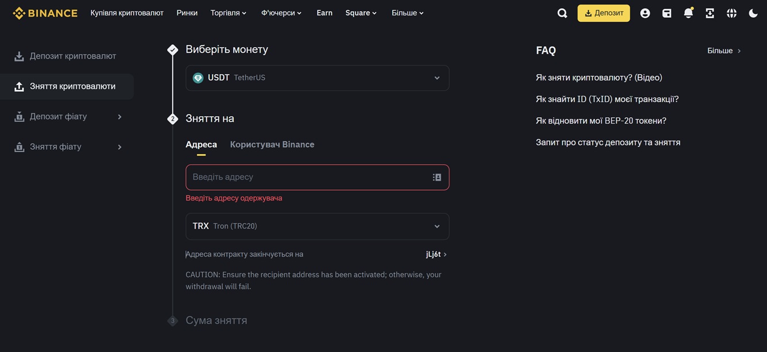Open the search magnifier icon
The height and width of the screenshot is (352, 767).
562,13
